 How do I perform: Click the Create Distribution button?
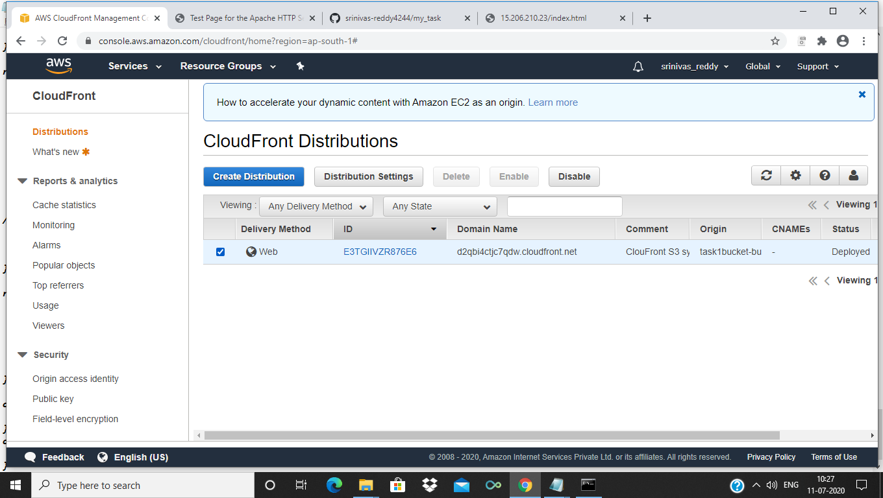click(254, 176)
